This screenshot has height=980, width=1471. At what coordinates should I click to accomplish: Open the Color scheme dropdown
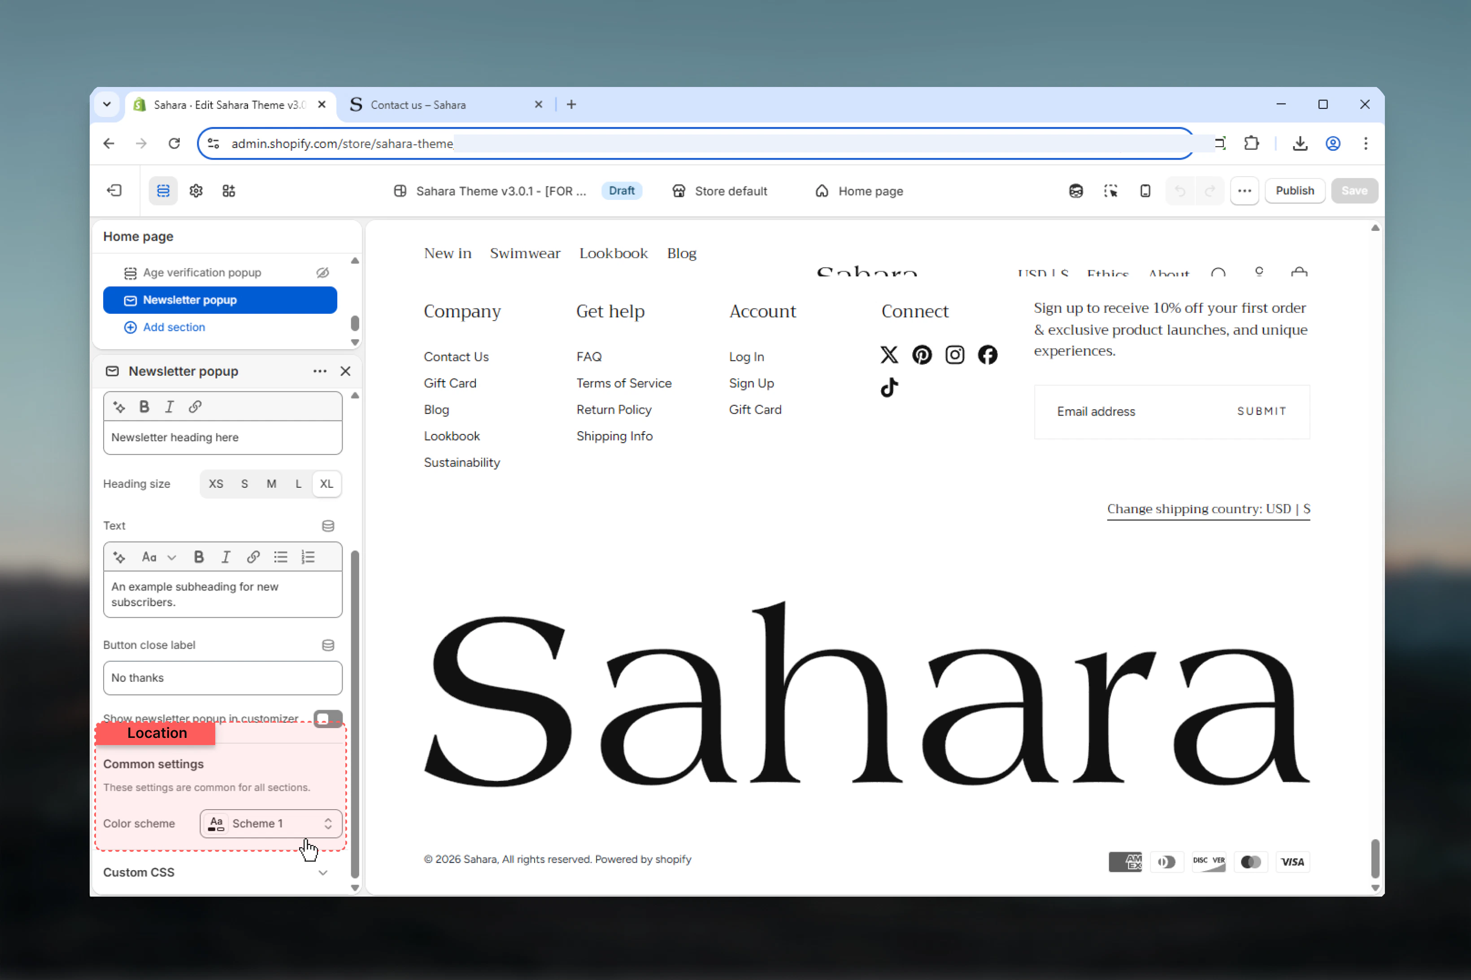(271, 823)
